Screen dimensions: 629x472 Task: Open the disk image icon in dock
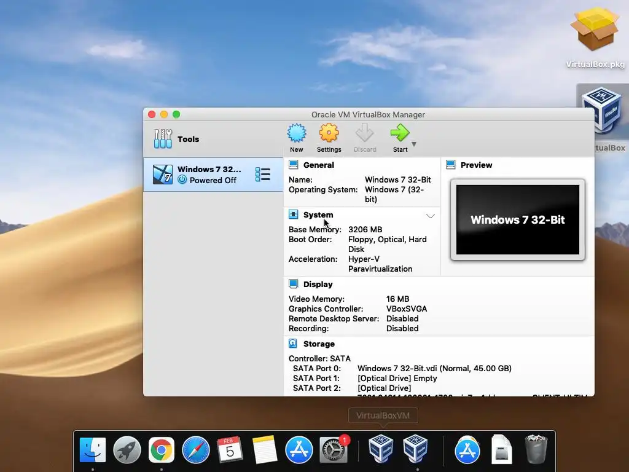[x=501, y=449]
